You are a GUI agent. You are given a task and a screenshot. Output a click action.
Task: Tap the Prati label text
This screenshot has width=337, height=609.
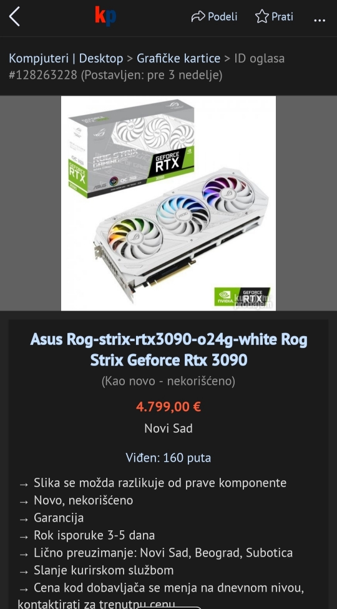pos(282,17)
